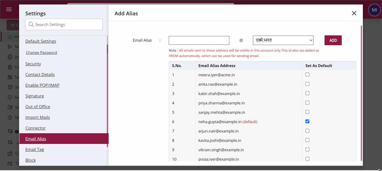Open Default Settings in the settings menu
Screen dimensions: 382x171
41,41
